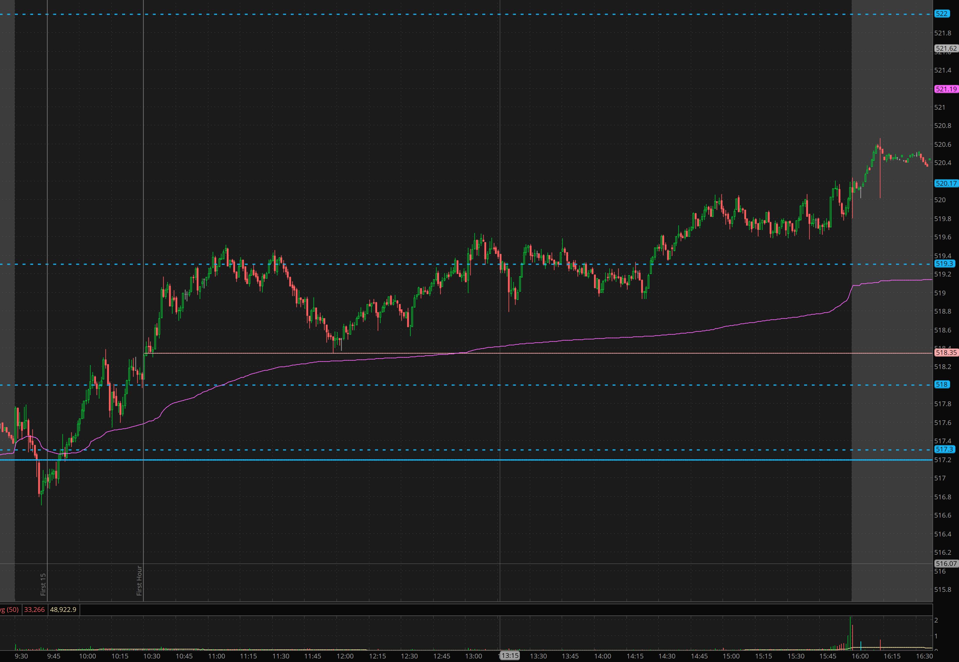Click the 520.6 price axis tick label

point(942,144)
